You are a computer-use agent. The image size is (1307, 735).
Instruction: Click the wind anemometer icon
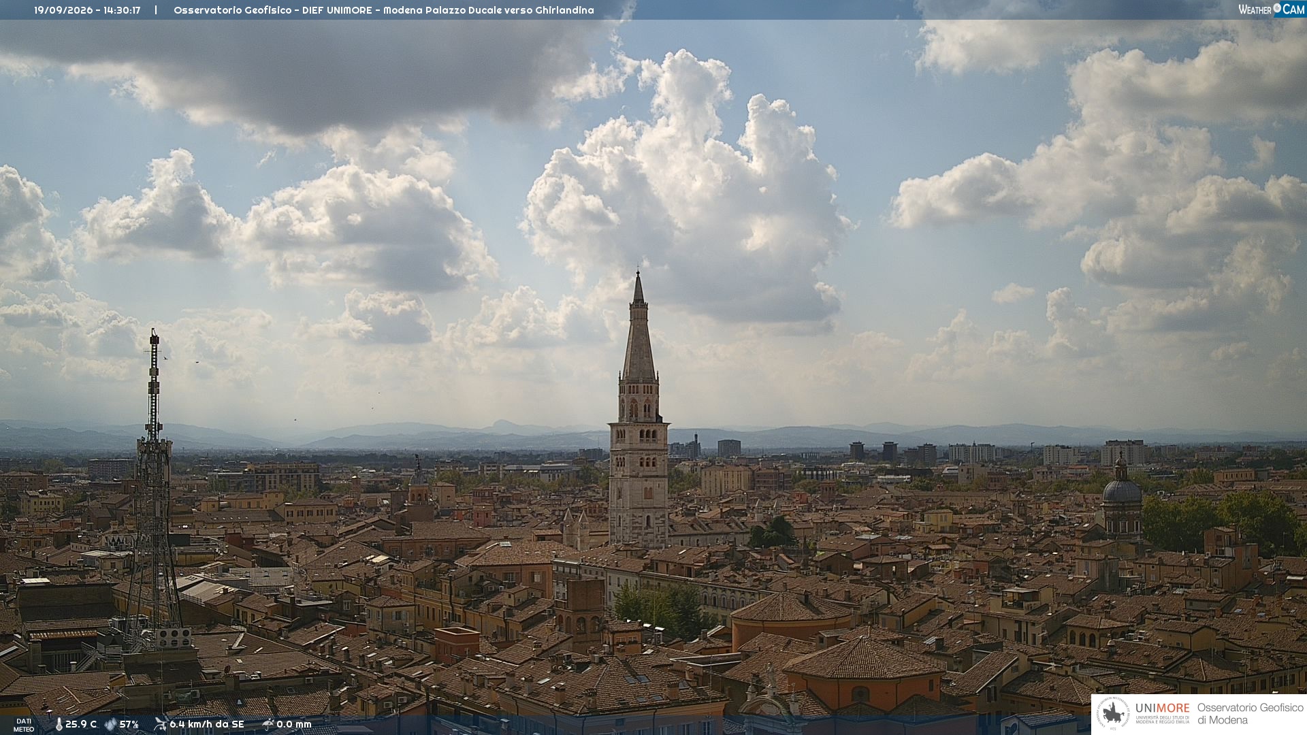click(160, 724)
